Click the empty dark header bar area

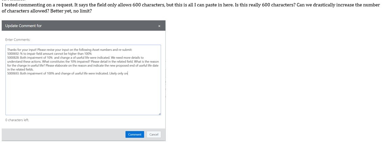101,26
